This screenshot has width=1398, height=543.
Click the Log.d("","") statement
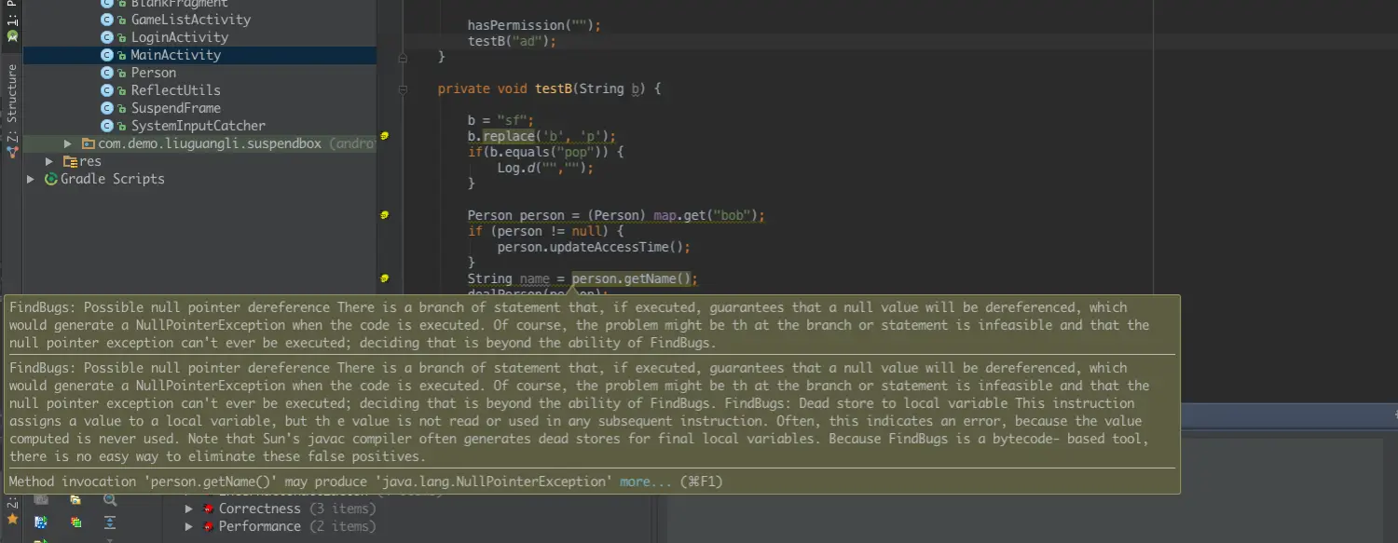[x=545, y=168]
